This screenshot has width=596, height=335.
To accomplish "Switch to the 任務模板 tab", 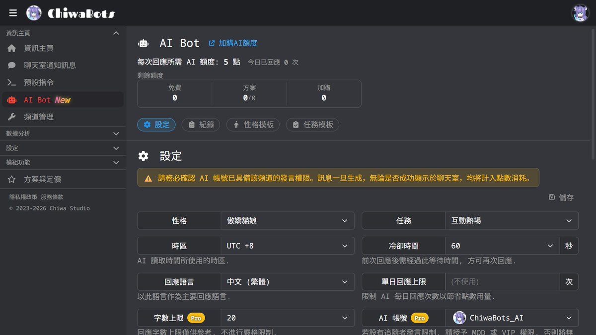I will (x=312, y=125).
